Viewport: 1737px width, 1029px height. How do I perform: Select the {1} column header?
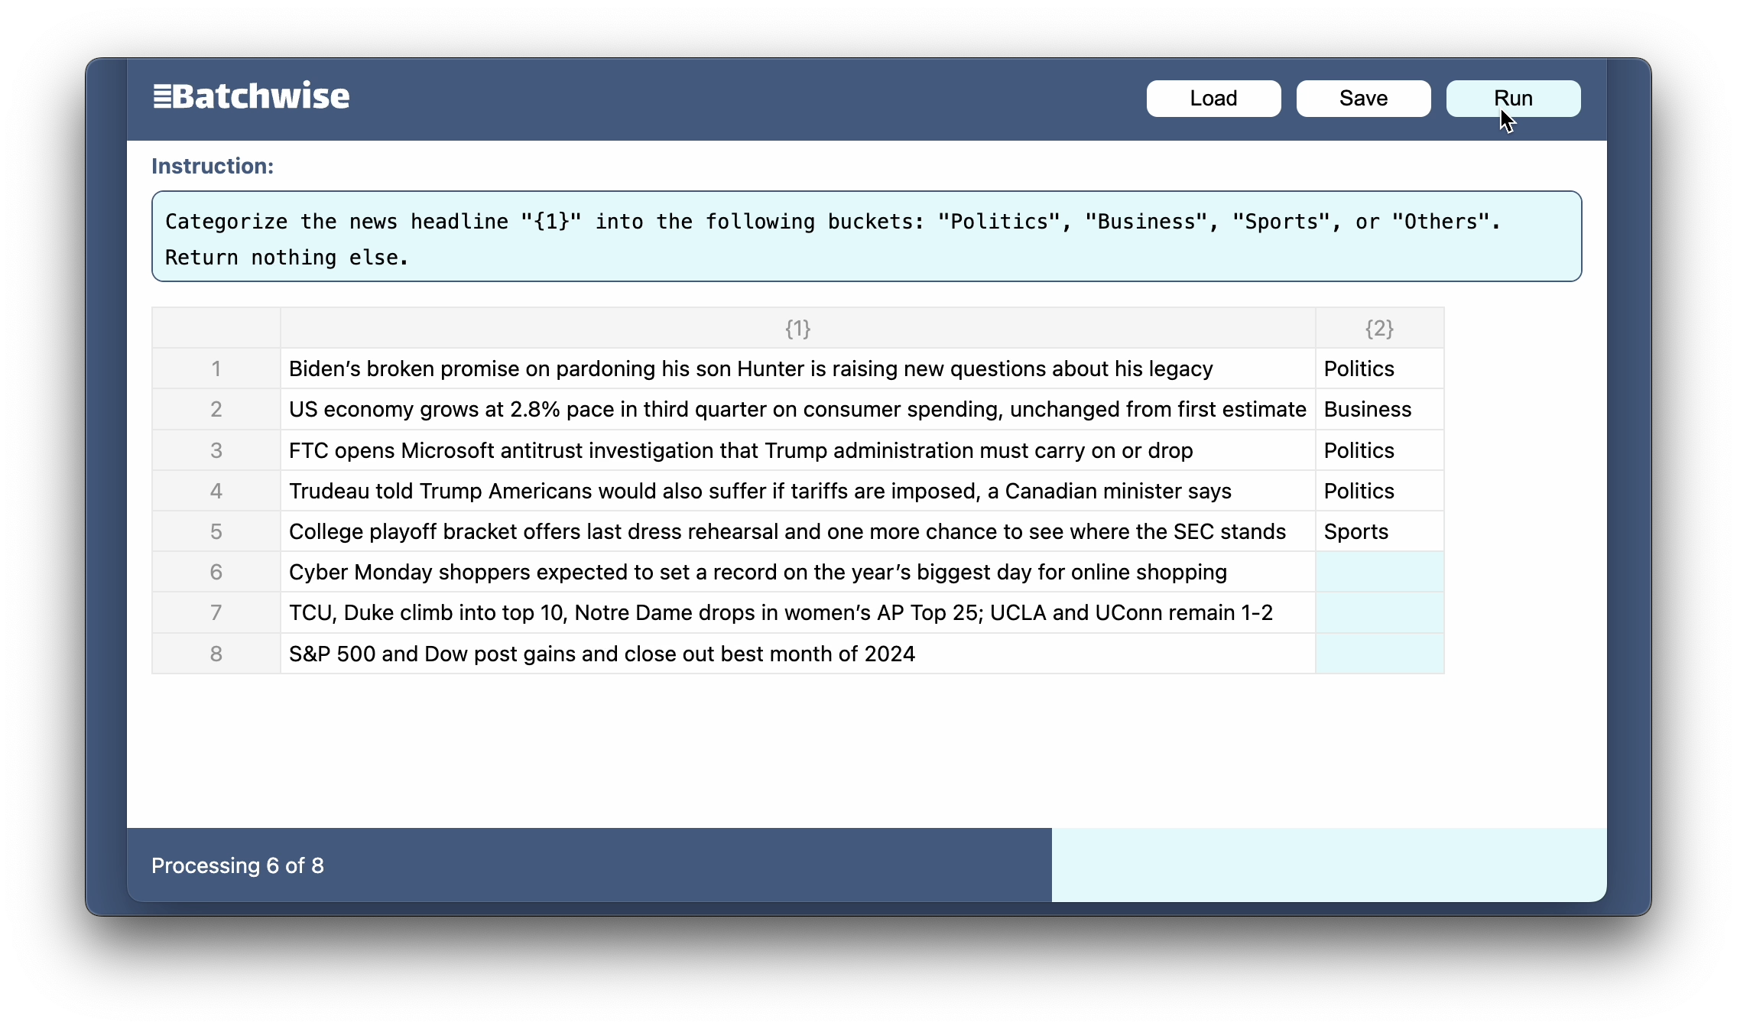pos(797,329)
